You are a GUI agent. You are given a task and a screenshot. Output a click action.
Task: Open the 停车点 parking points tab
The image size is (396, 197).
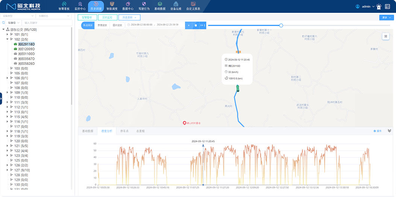point(124,131)
